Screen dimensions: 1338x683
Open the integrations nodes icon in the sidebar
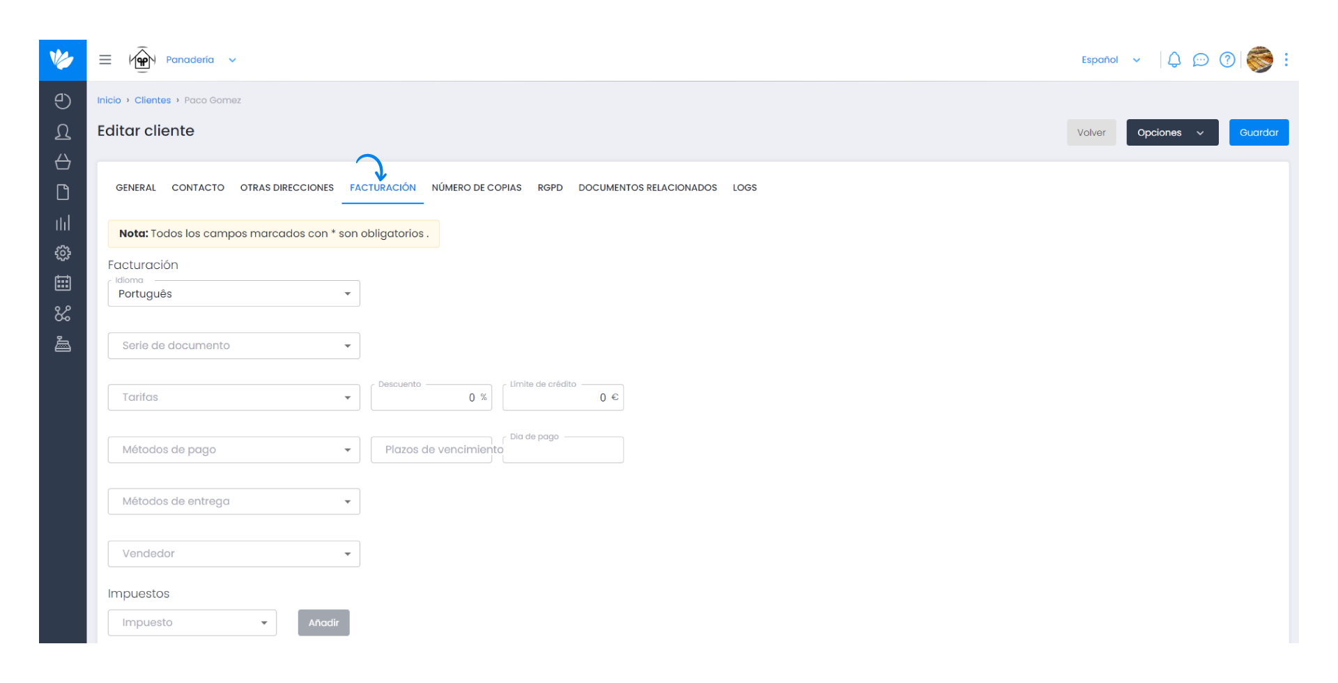pos(63,314)
